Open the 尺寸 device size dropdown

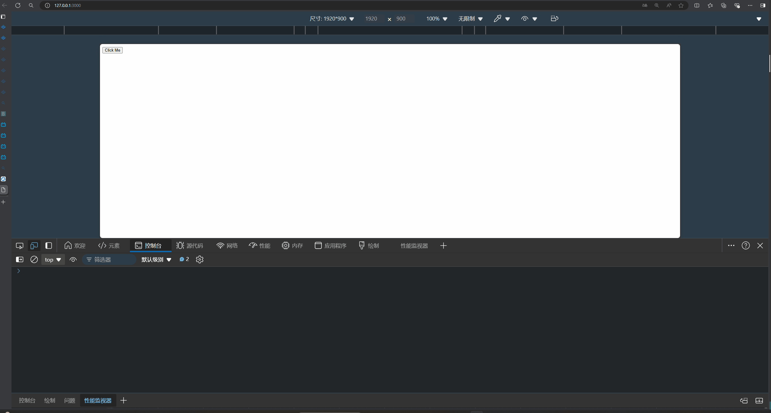331,18
